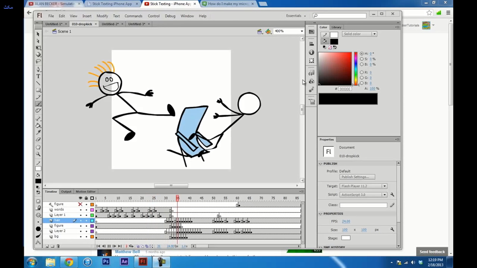Select the Text tool
This screenshot has width=477, height=268.
click(x=38, y=76)
